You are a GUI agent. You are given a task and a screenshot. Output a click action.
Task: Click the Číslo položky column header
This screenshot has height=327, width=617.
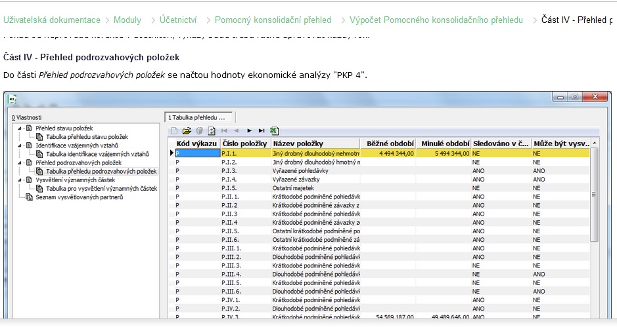pos(244,144)
